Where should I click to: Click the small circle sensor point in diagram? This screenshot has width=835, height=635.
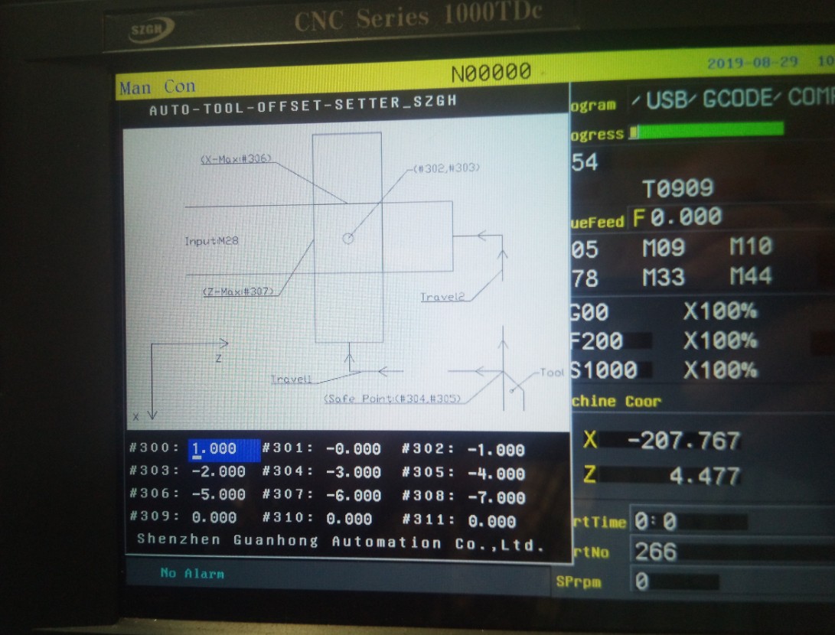[x=347, y=239]
